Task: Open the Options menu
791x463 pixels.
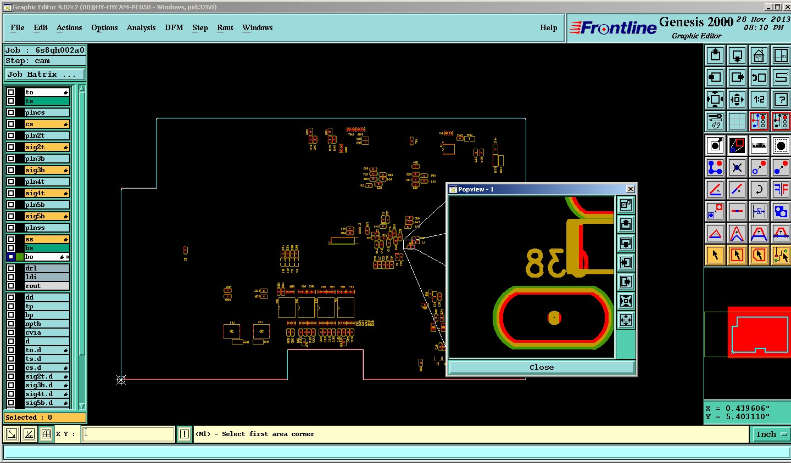Action: (x=104, y=27)
